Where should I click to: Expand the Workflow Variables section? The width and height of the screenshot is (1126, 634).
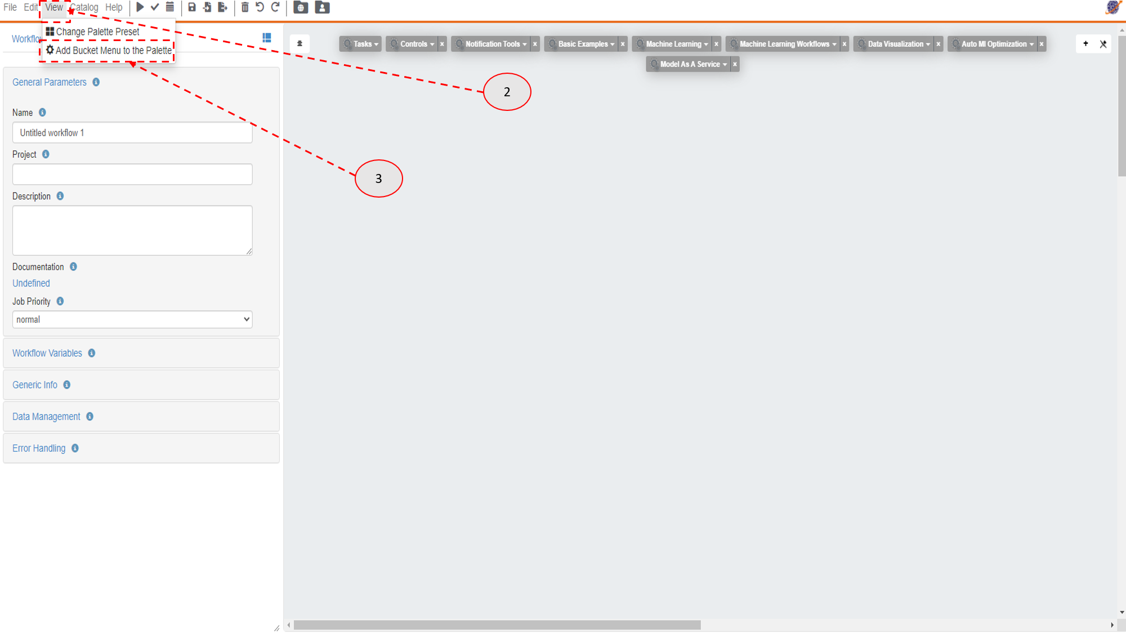tap(47, 354)
